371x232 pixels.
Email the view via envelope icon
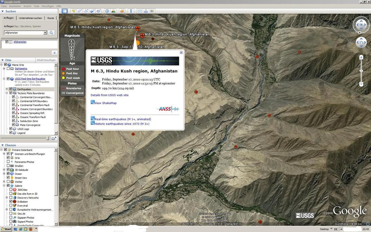(139, 11)
